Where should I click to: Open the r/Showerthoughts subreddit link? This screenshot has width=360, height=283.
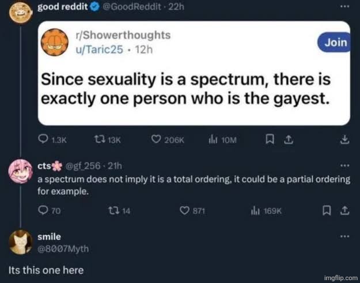tap(119, 35)
